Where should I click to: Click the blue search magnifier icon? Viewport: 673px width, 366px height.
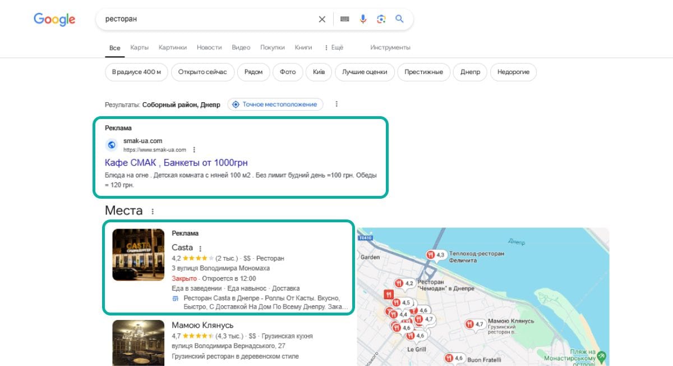click(399, 19)
